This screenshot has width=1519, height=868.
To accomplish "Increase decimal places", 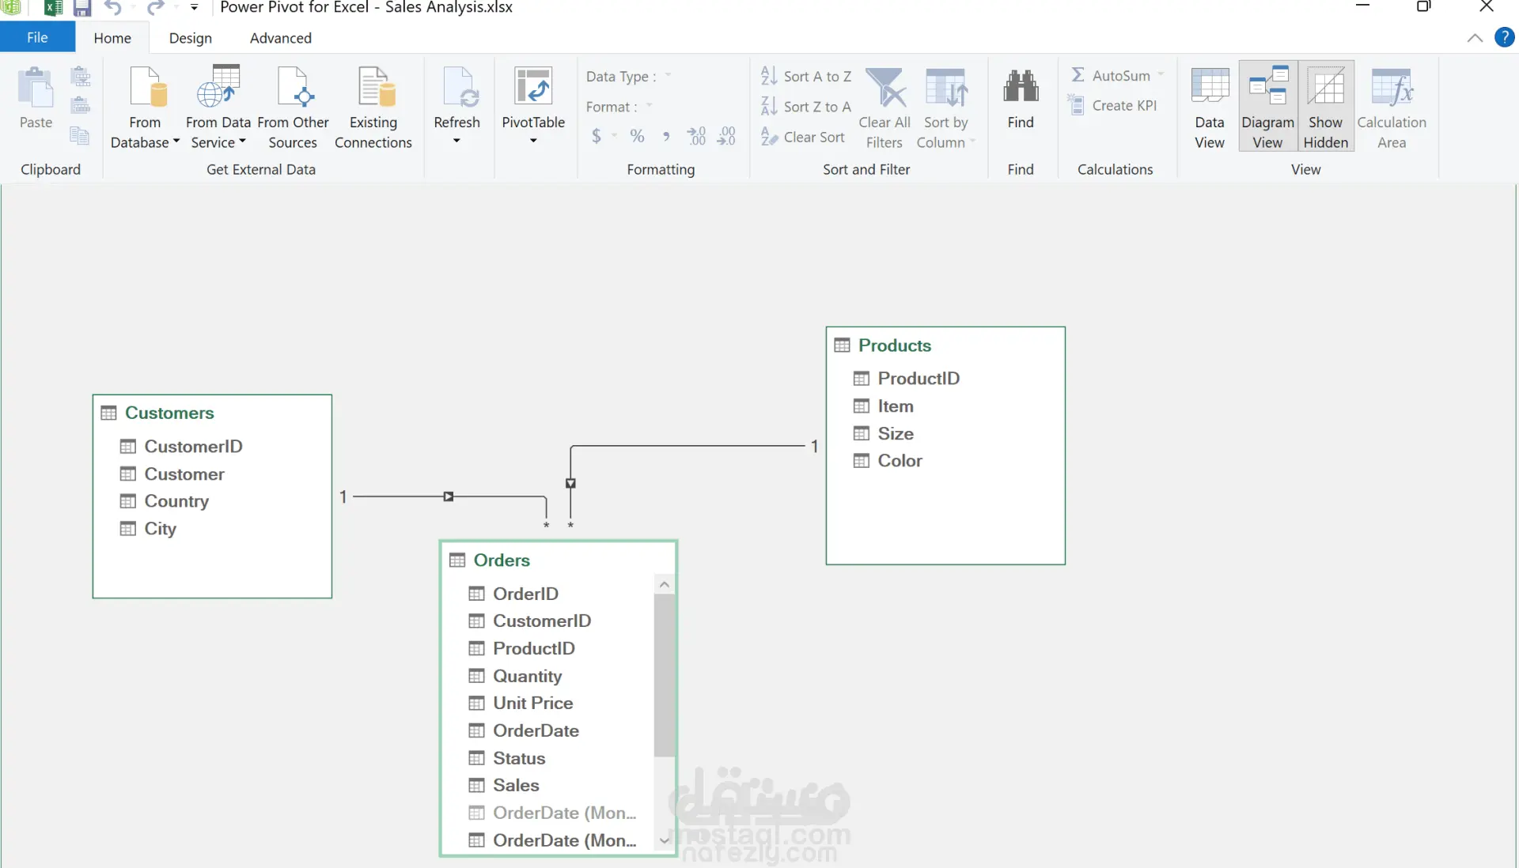I will (x=696, y=136).
